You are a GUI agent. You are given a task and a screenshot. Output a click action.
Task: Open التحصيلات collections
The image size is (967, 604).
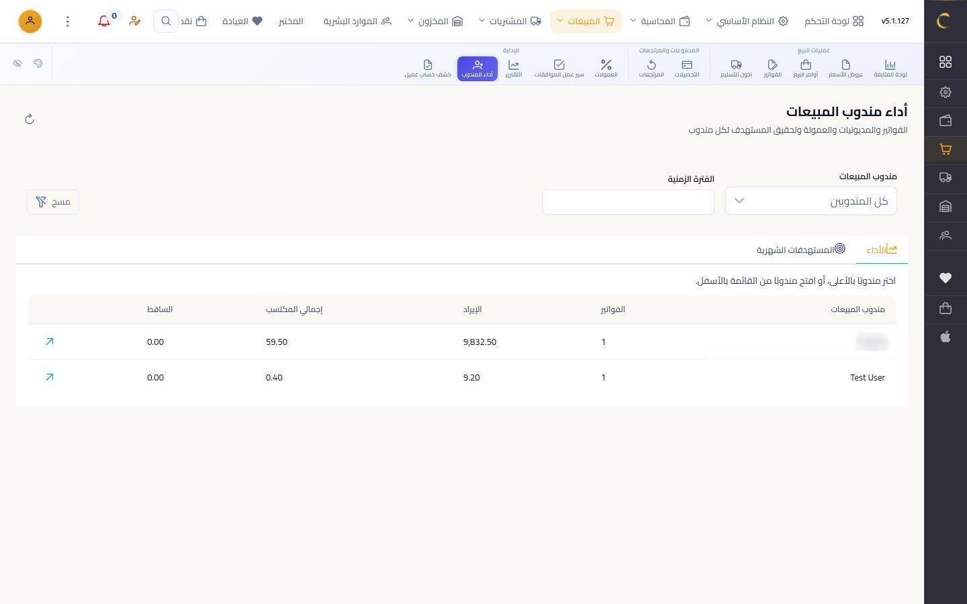[x=687, y=68]
